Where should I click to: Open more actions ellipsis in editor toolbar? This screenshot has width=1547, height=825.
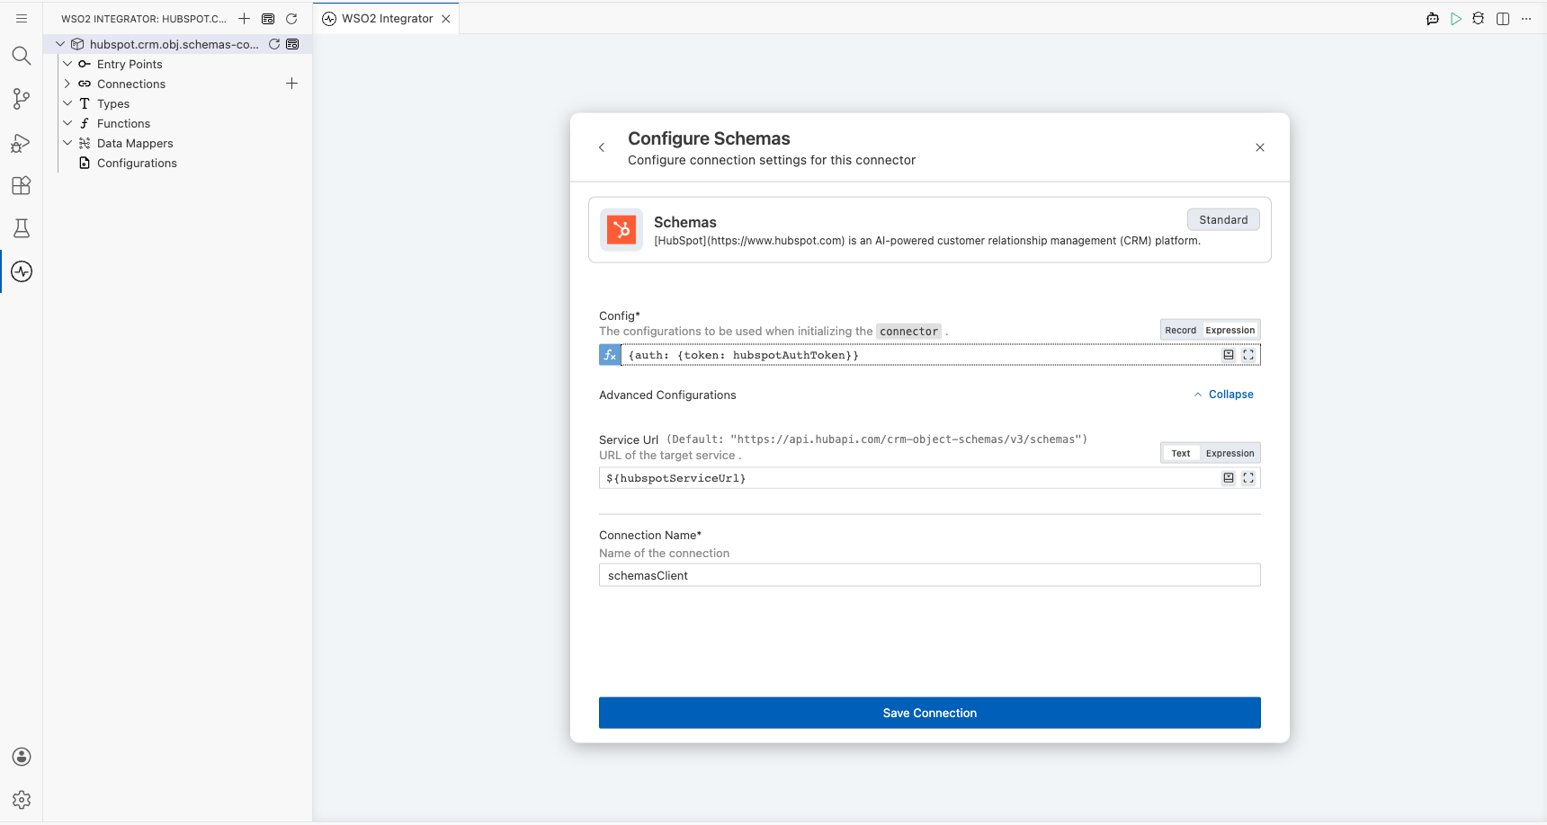click(1526, 19)
